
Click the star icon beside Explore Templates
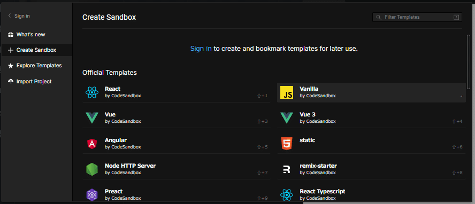[x=11, y=66]
